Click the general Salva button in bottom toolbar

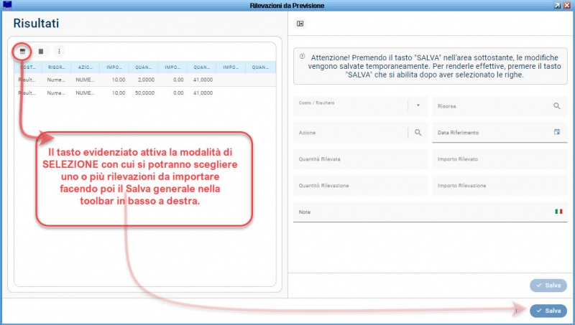click(x=548, y=311)
